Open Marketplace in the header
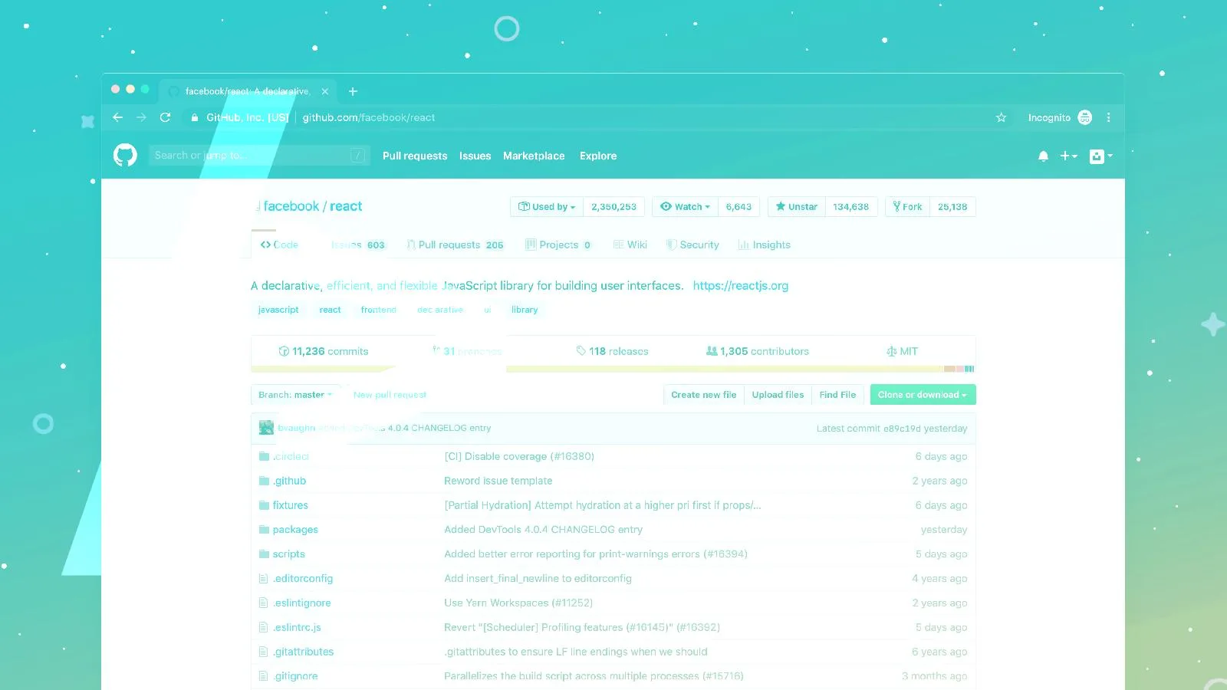Screen dimensions: 1227x690 [534, 156]
